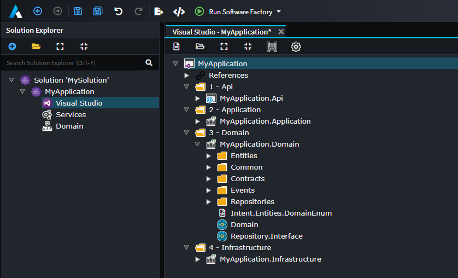458x278 pixels.
Task: Collapse the 1 - Api folder
Action: point(186,86)
